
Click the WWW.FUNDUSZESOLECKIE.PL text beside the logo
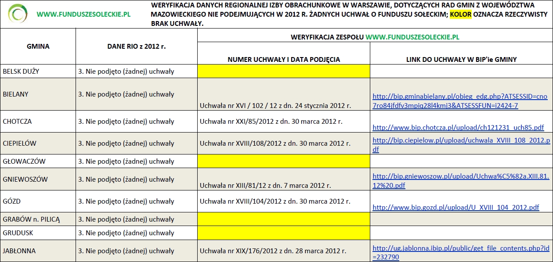[x=83, y=14]
